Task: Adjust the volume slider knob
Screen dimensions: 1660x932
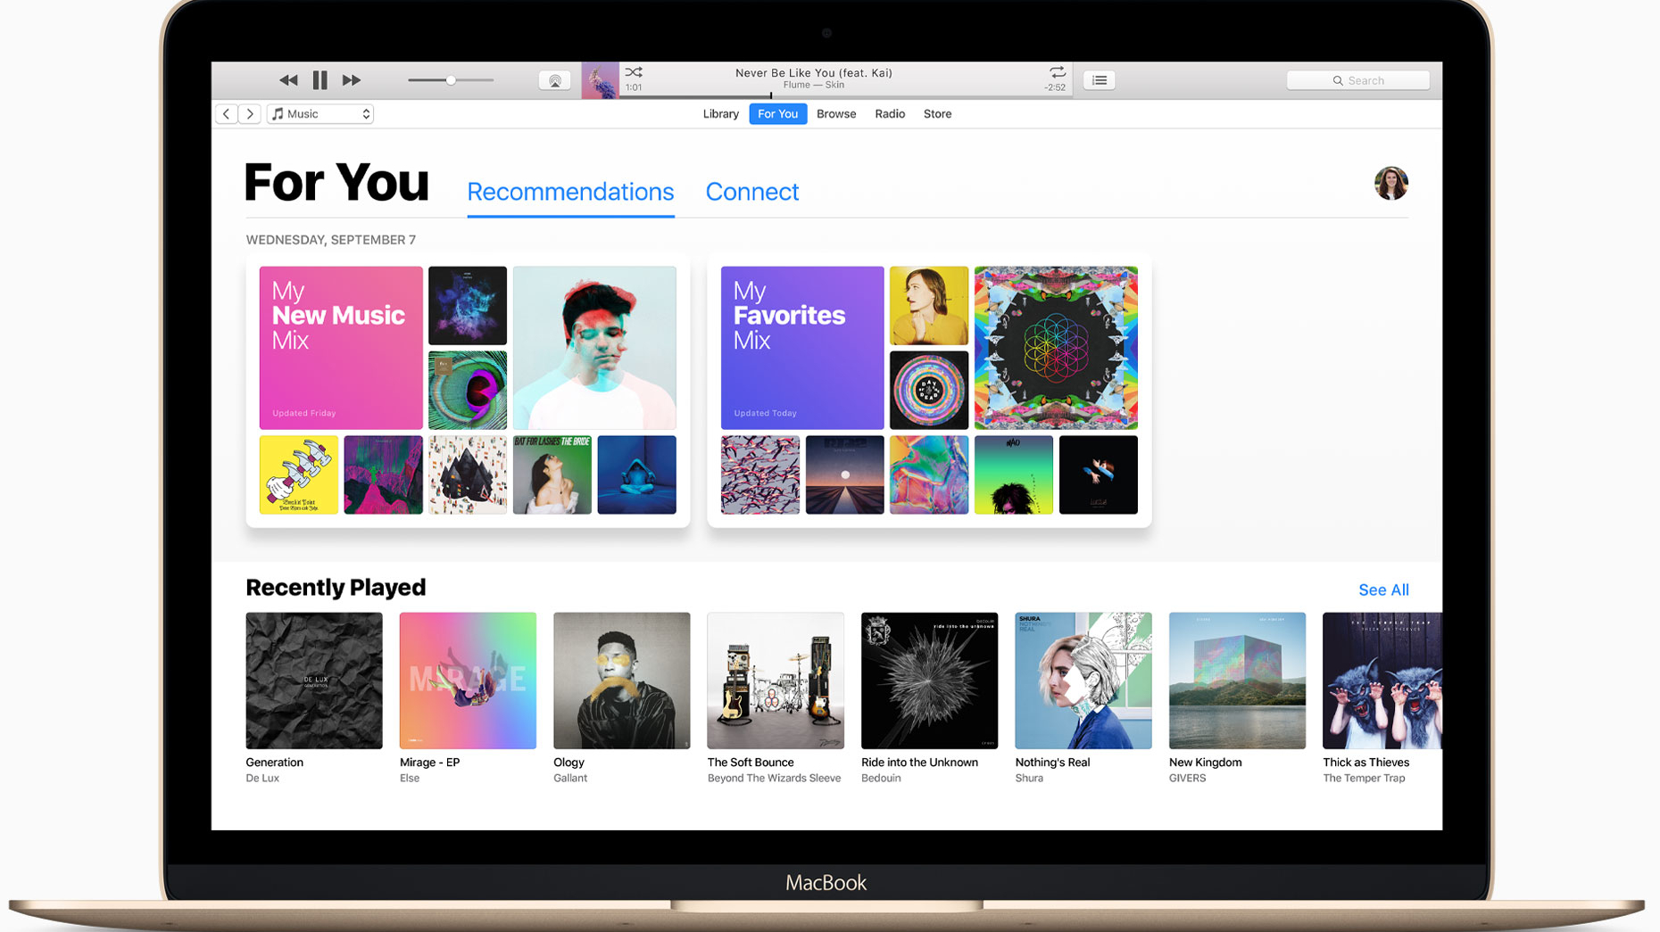Action: [x=451, y=80]
